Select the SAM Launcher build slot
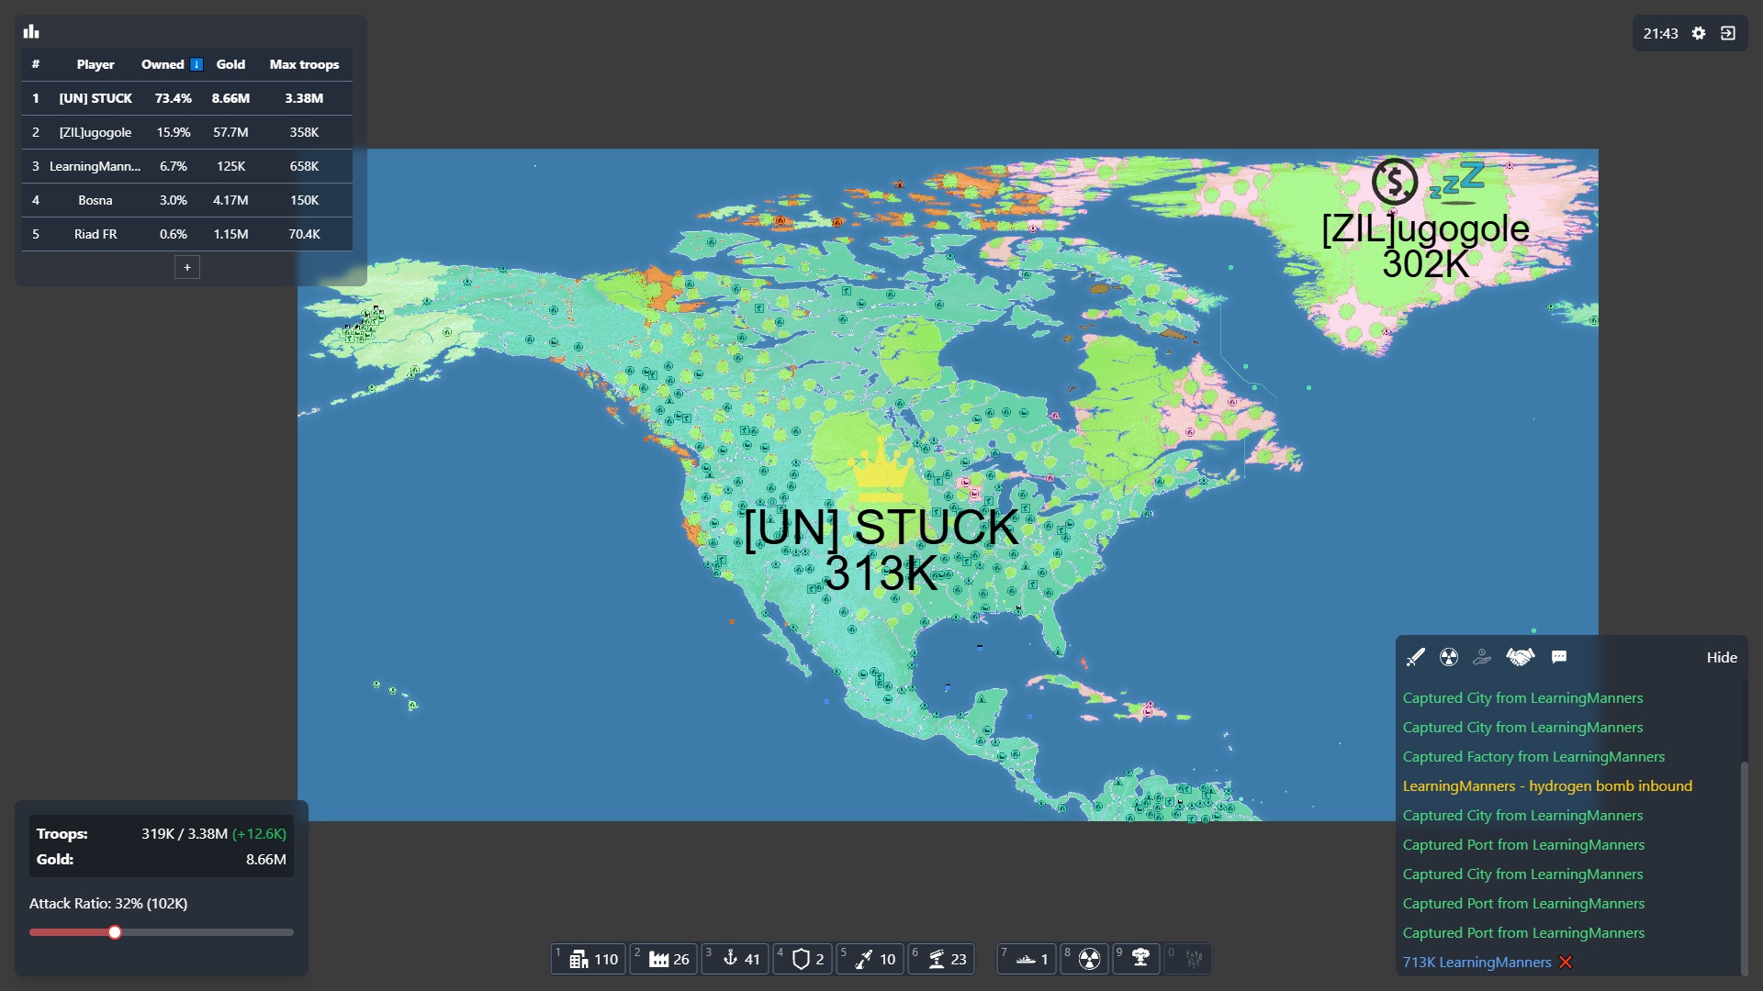This screenshot has width=1763, height=991. coord(942,959)
